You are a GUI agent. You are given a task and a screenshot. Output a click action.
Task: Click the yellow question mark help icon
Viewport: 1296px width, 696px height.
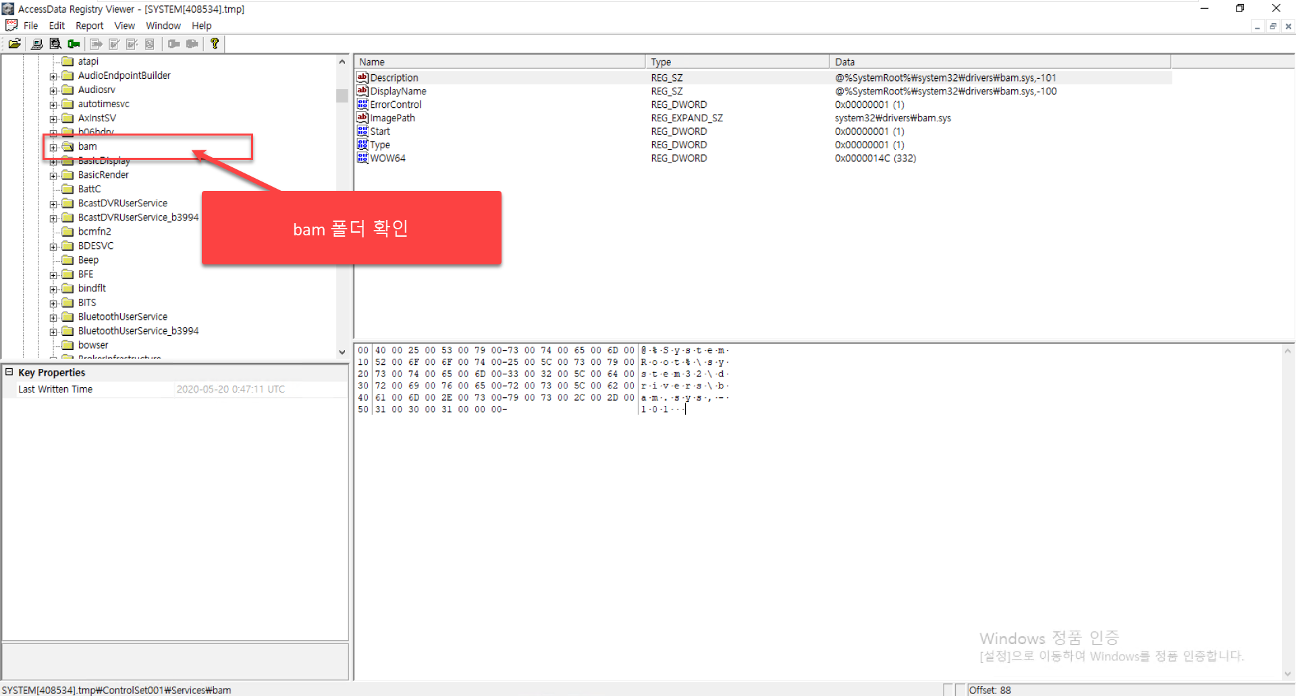click(215, 44)
